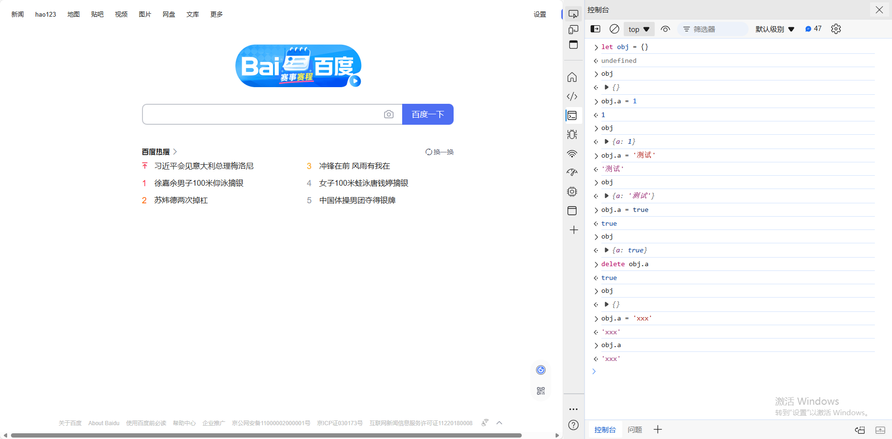Click the Baidu AI assistant floating icon
This screenshot has height=439, width=892.
(541, 370)
